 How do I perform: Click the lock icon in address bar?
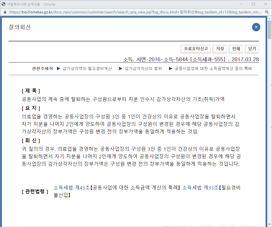click(x=5, y=12)
